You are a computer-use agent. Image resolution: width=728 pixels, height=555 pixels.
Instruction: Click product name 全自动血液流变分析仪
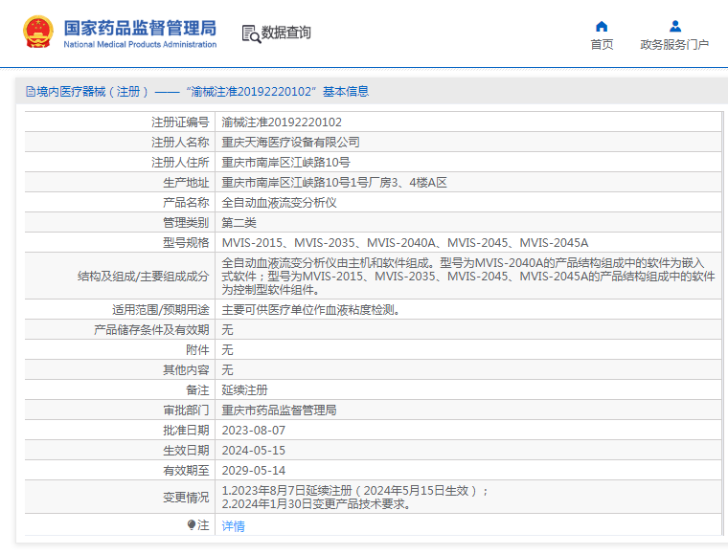279,203
